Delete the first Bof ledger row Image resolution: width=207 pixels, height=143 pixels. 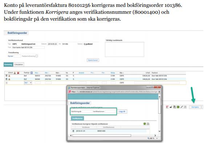[x=6, y=76]
